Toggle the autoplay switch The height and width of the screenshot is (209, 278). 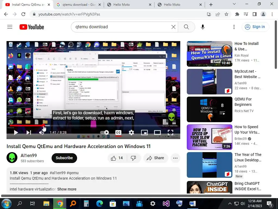105,133
